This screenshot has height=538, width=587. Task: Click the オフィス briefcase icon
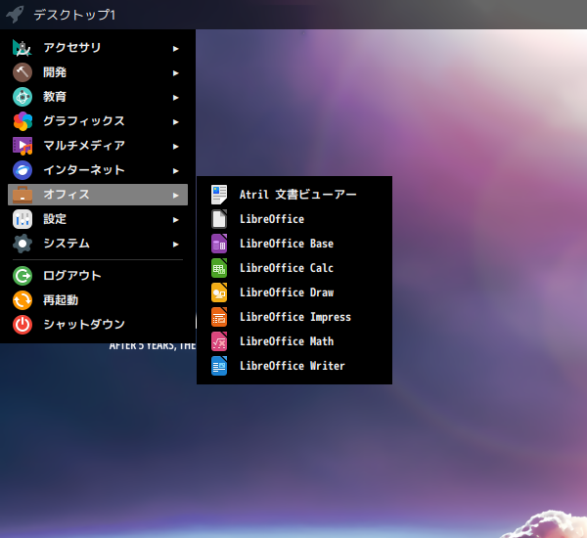pyautogui.click(x=23, y=195)
